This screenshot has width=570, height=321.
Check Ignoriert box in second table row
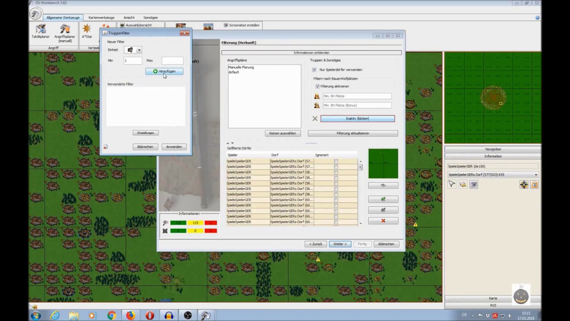(336, 167)
